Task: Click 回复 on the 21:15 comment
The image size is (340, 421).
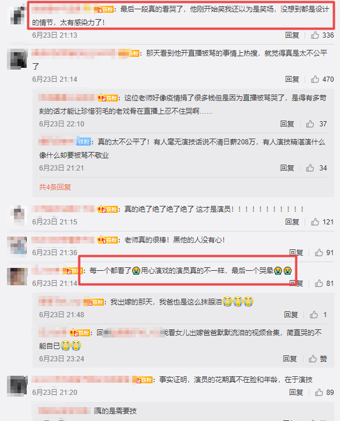Action: 292,222
